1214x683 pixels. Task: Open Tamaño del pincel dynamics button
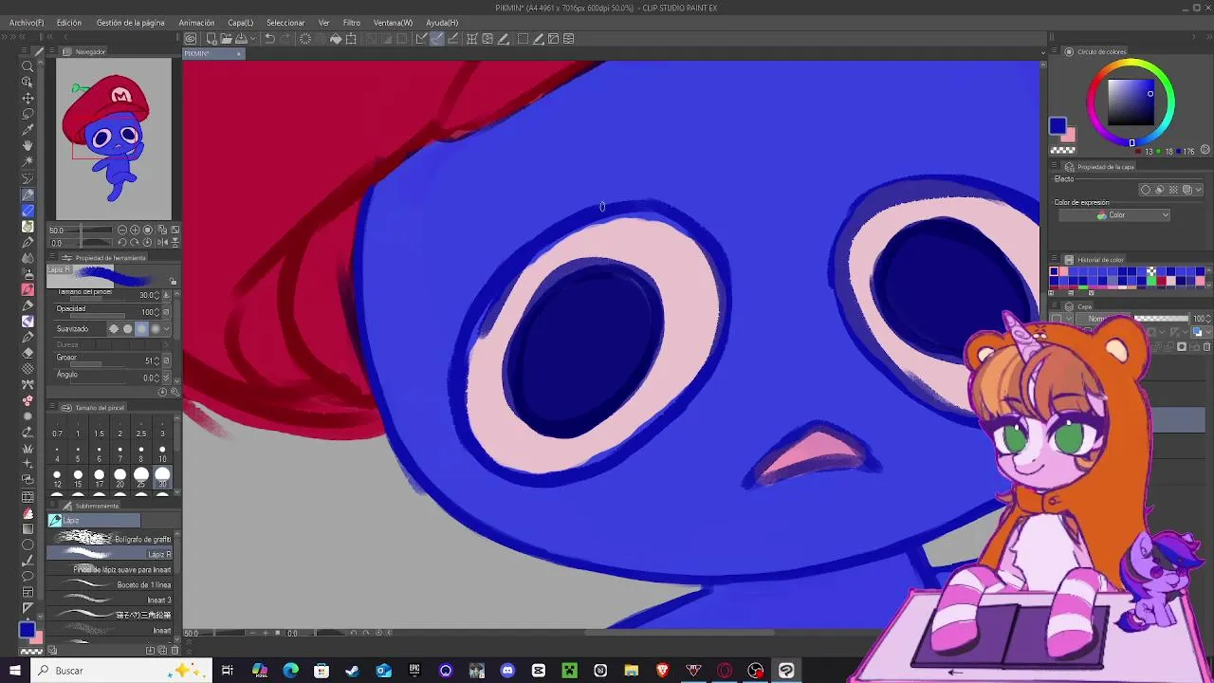pos(167,295)
